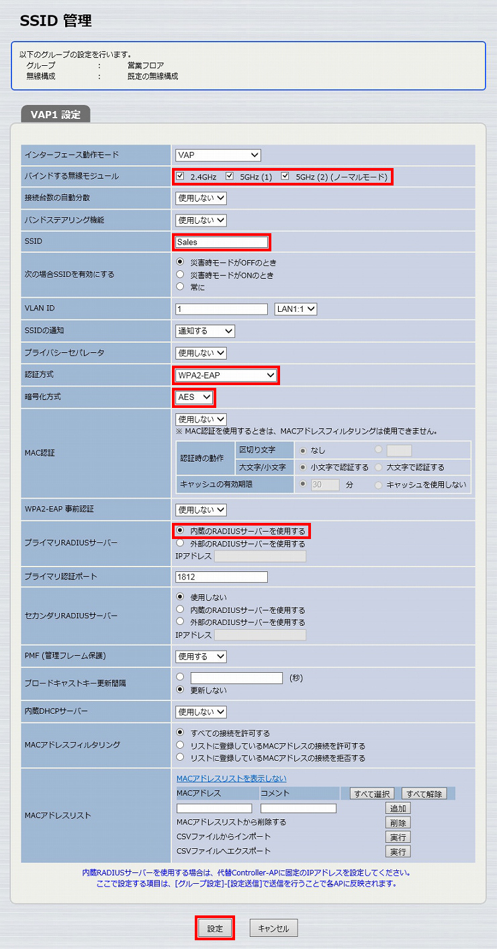Select すべての接続を許可する MAC filtering option
The image size is (497, 949).
(180, 733)
